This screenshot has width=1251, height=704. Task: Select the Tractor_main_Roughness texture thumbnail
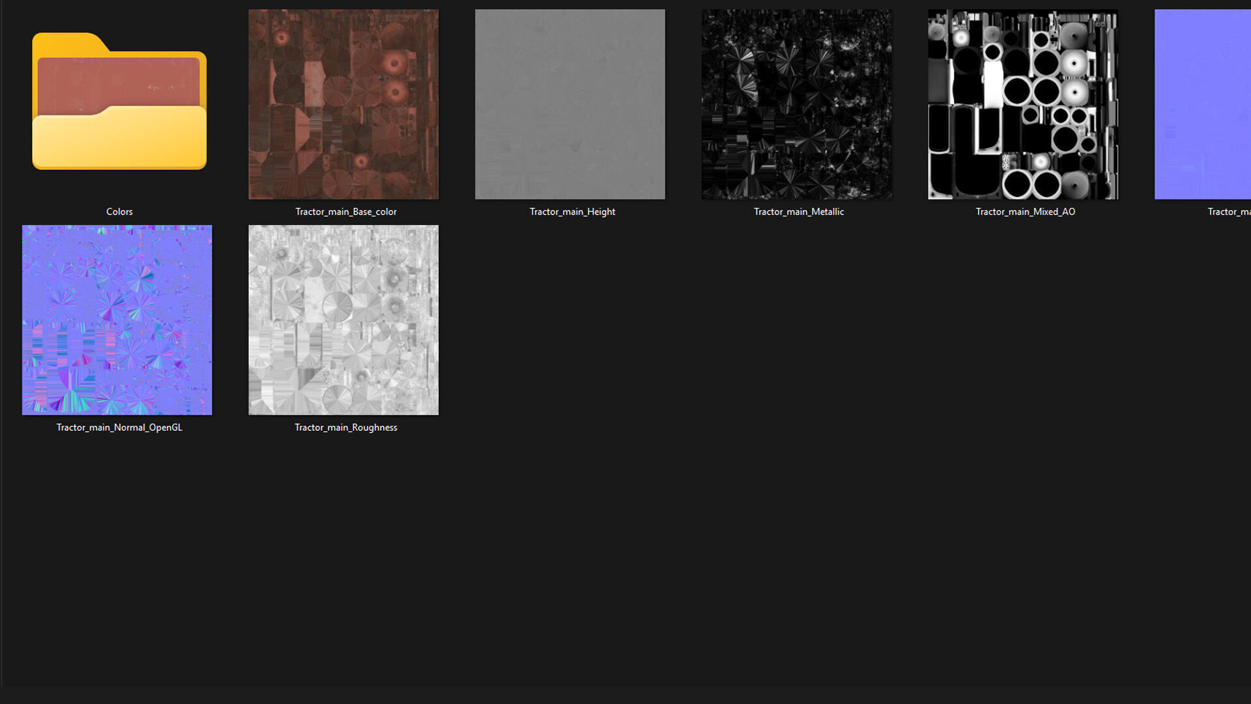pos(343,320)
